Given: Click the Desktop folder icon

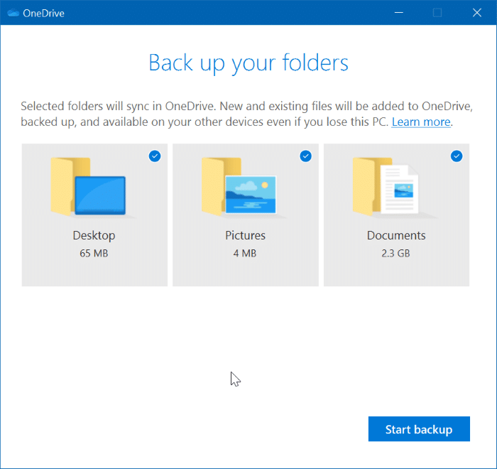Looking at the screenshot, I should point(88,187).
